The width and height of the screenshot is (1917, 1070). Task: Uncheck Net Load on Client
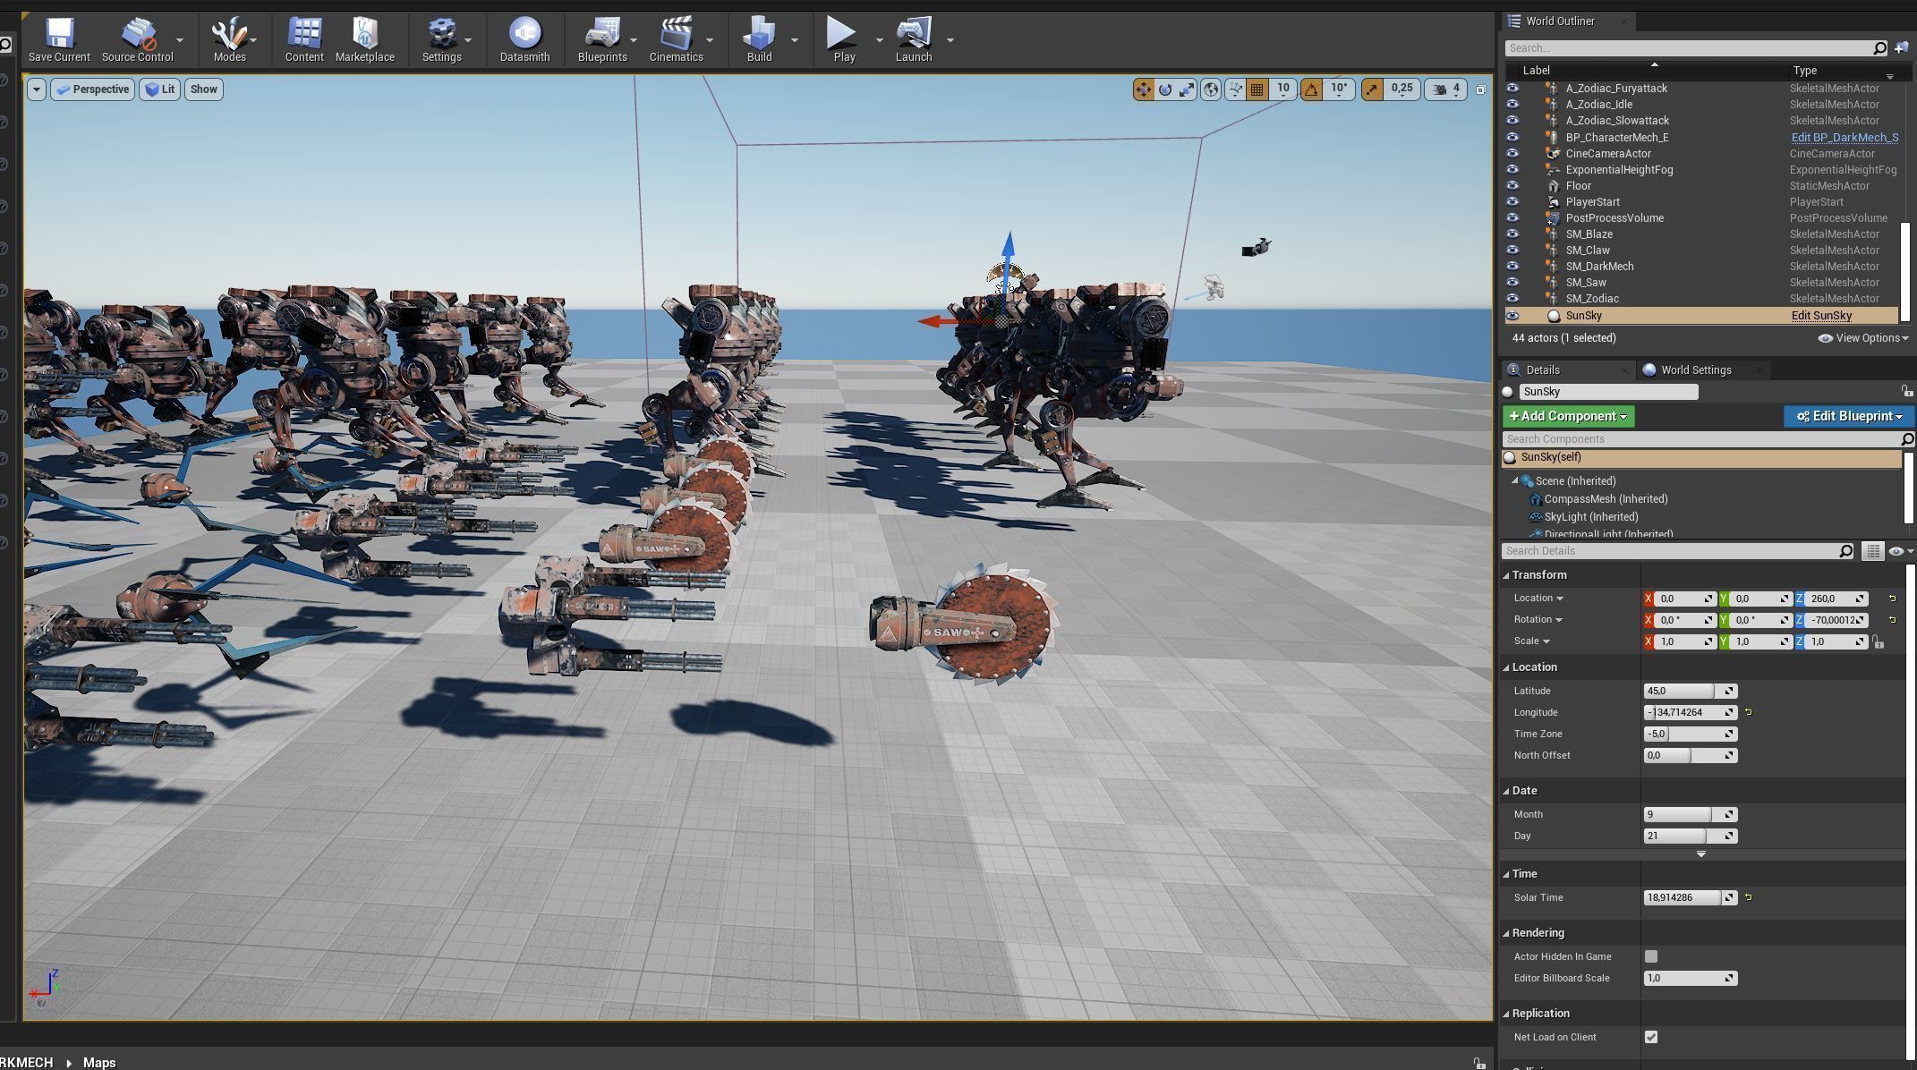click(x=1651, y=1037)
